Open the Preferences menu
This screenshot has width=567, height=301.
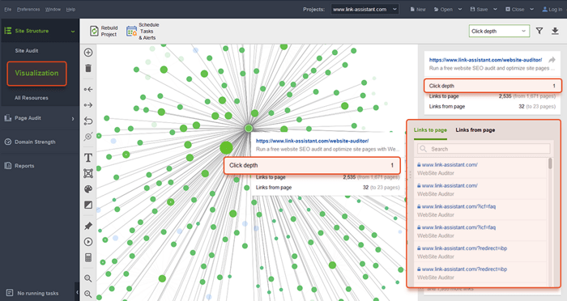(28, 10)
